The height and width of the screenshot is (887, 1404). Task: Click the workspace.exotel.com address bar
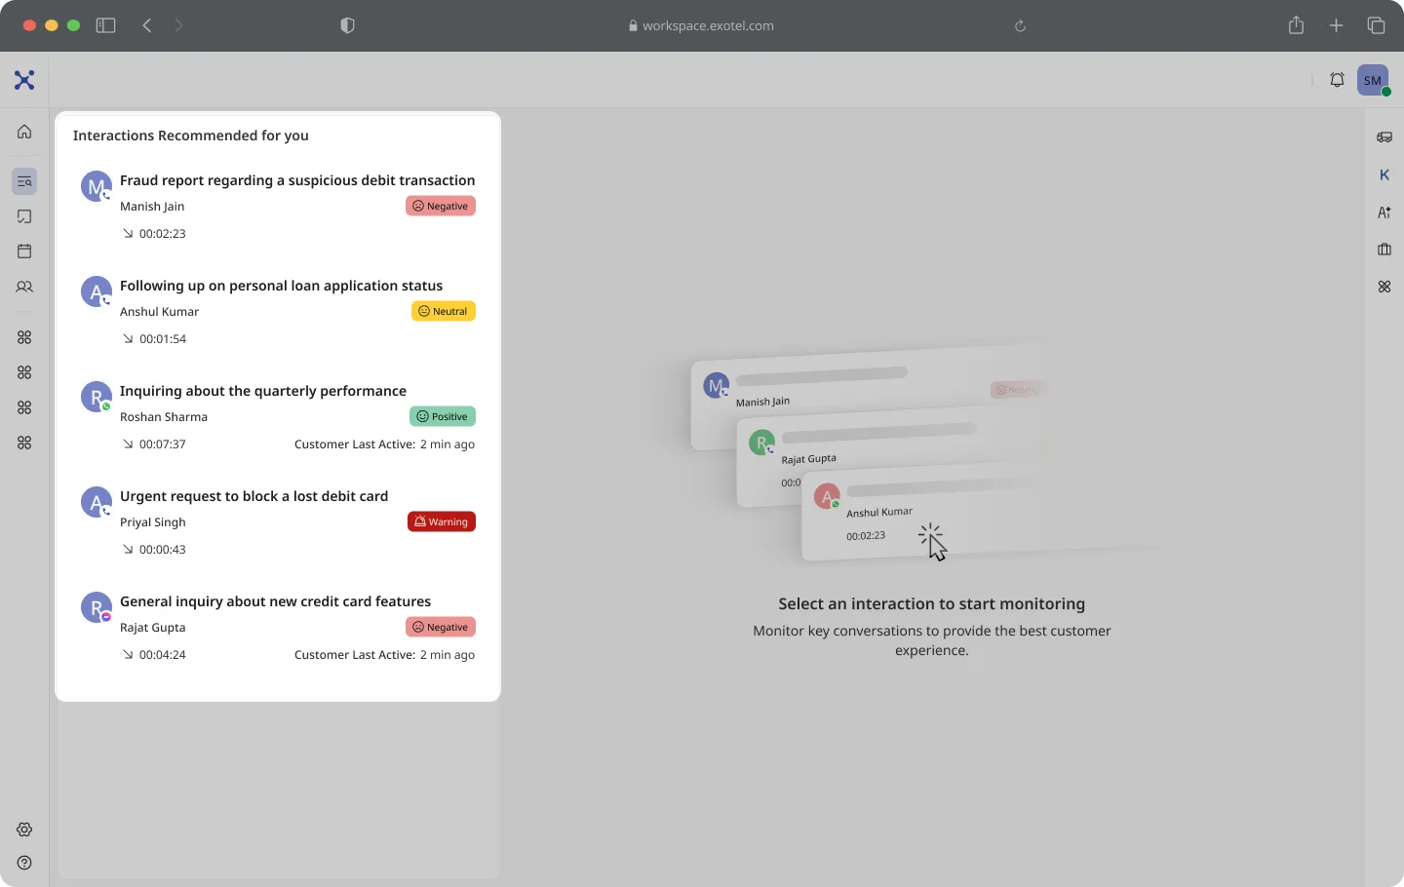pyautogui.click(x=702, y=26)
